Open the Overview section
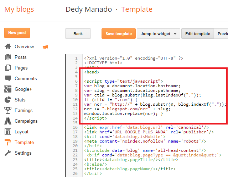Image resolution: width=228 pixels, height=177 pixels. 24,46
